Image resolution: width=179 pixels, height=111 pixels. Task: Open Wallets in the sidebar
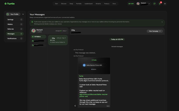[15, 24]
